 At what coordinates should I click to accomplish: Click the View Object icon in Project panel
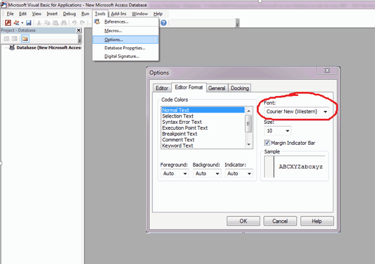tap(14, 39)
